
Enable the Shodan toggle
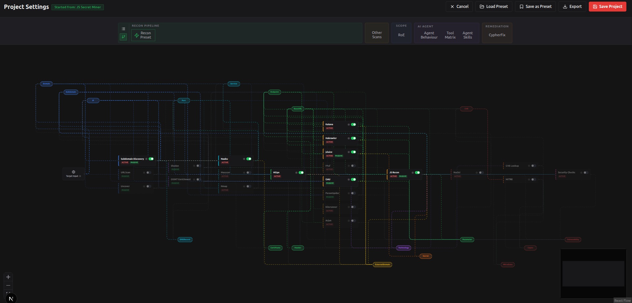click(199, 166)
